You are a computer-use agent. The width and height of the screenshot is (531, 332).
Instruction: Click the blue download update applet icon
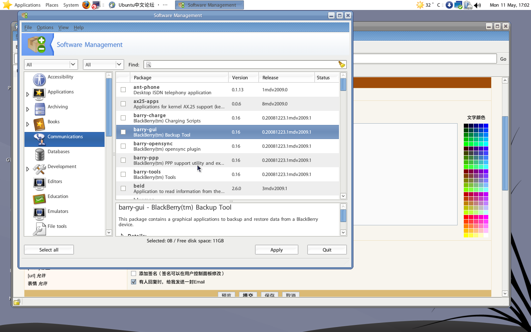[449, 5]
